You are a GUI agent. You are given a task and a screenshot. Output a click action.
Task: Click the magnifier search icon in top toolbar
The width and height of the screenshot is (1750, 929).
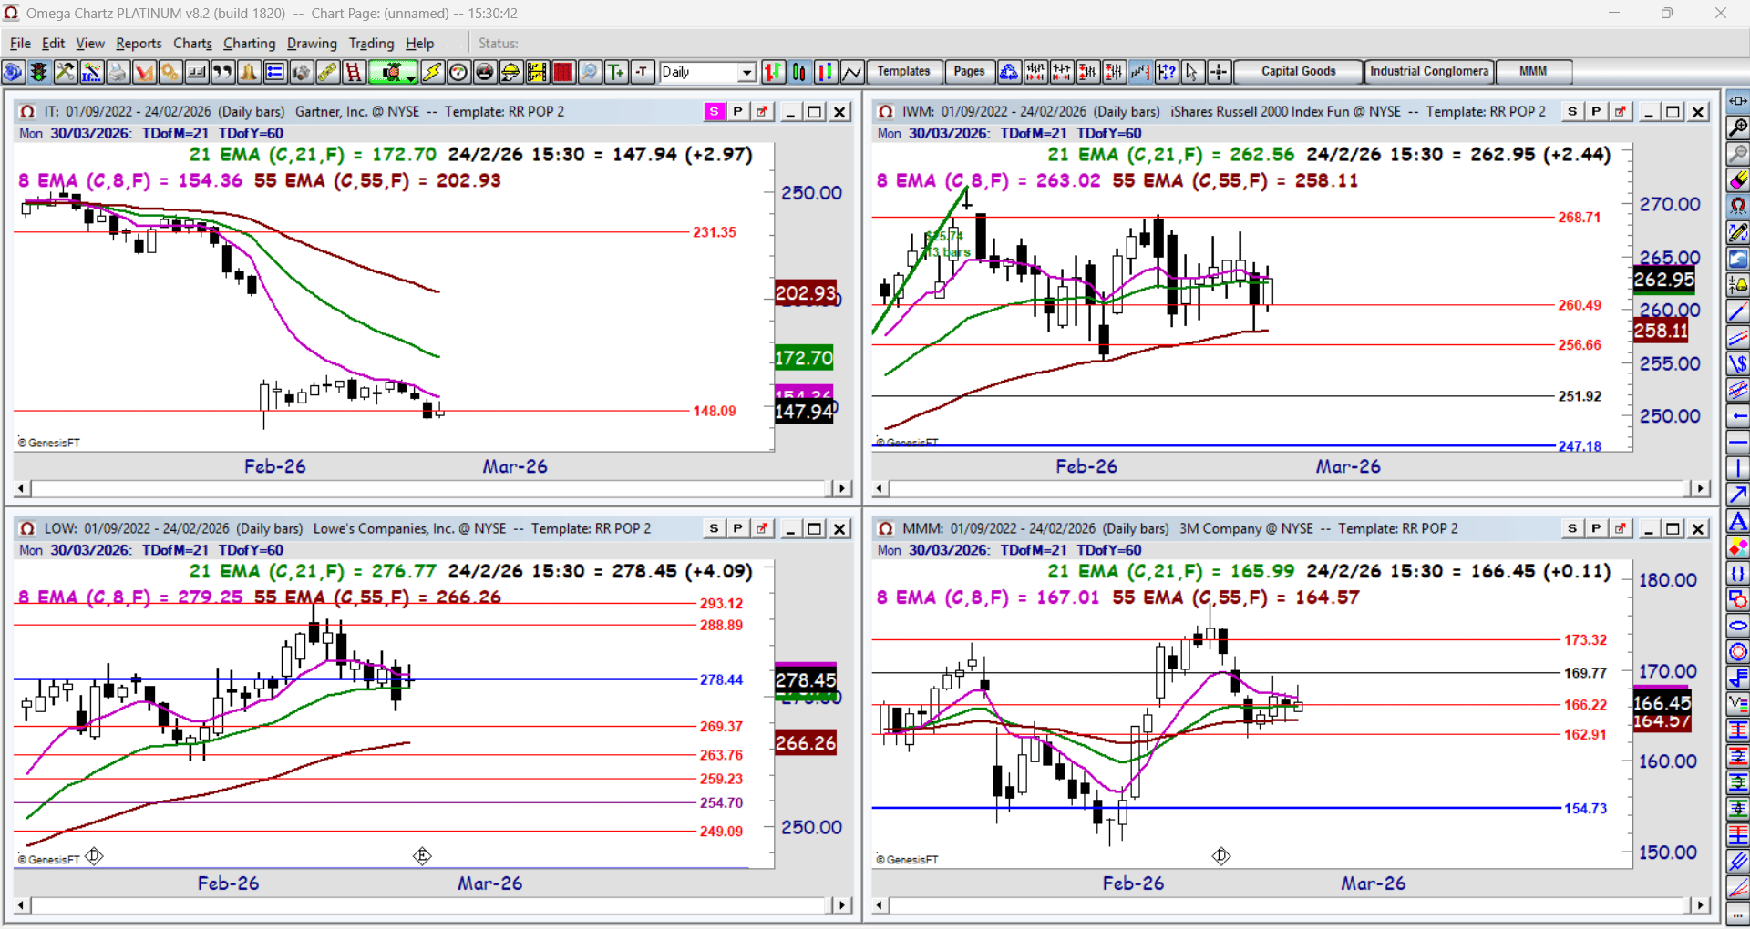(590, 72)
